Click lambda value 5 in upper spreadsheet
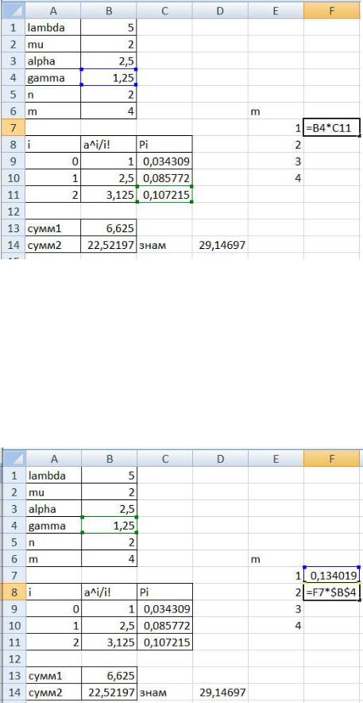This screenshot has height=703, width=363. [109, 27]
